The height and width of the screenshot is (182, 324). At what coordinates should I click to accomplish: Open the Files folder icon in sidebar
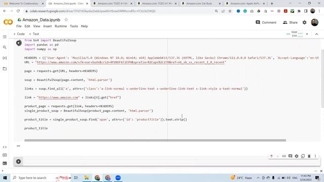[x=5, y=69]
